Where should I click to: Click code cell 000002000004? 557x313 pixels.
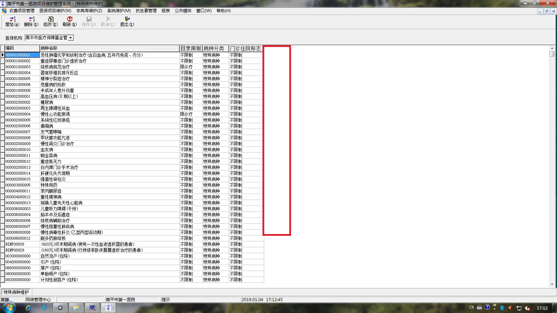pos(22,114)
